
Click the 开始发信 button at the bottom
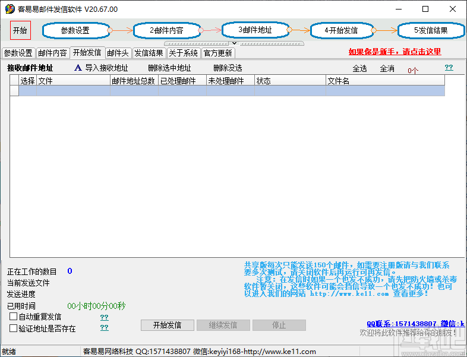pyautogui.click(x=168, y=325)
